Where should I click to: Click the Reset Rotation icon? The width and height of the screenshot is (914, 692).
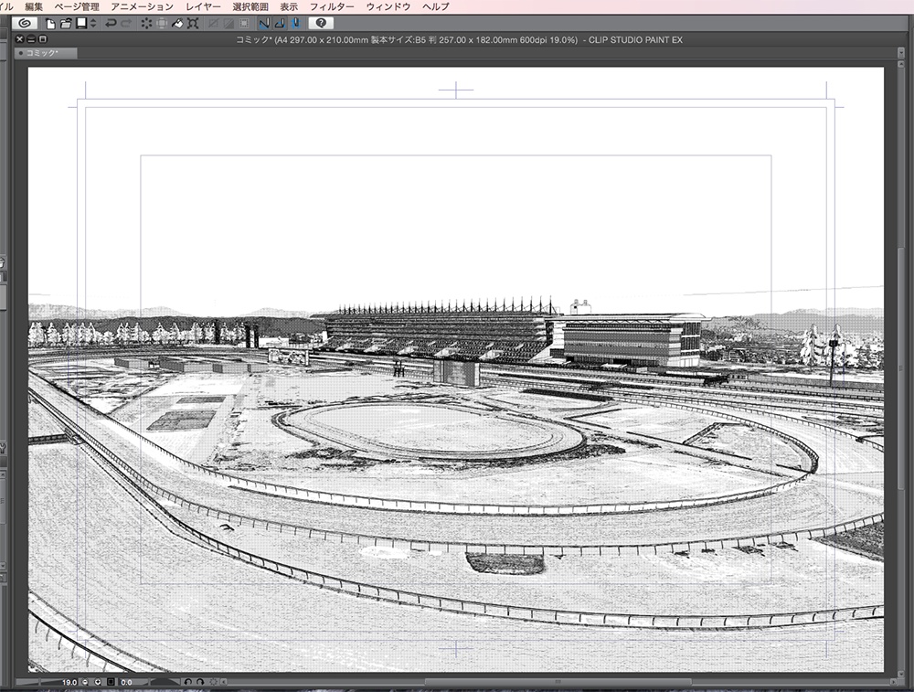(213, 682)
